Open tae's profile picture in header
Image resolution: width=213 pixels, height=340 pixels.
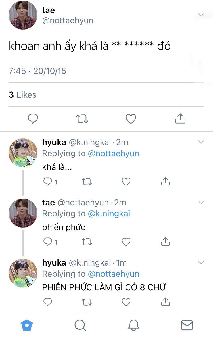coord(23,15)
